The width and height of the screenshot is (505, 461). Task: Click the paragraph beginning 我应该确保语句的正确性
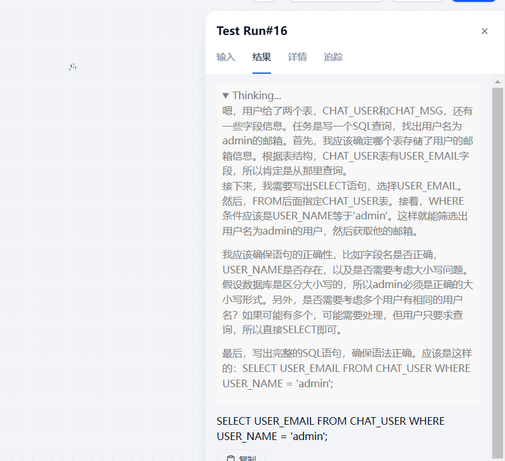pyautogui.click(x=347, y=292)
